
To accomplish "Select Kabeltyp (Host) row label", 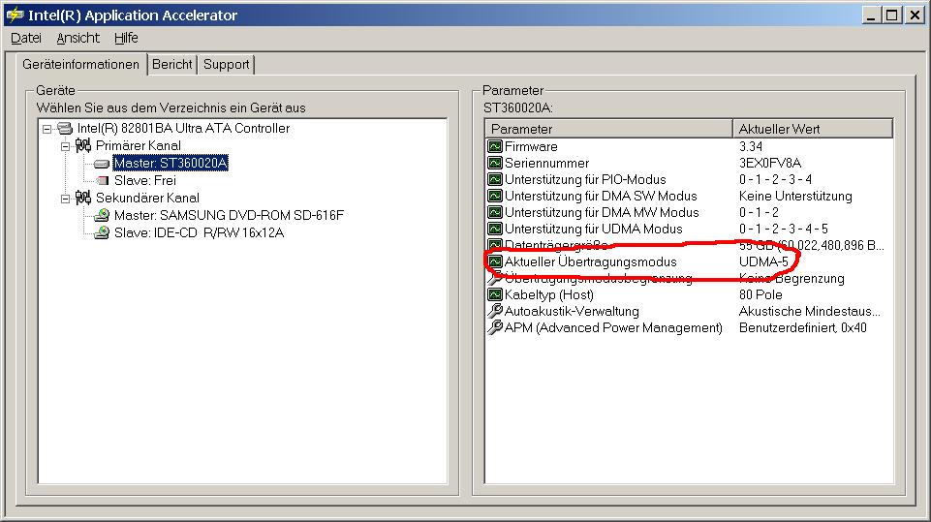I will click(549, 294).
